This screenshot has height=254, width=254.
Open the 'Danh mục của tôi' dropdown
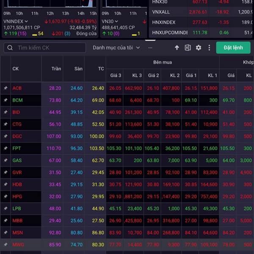116,47
